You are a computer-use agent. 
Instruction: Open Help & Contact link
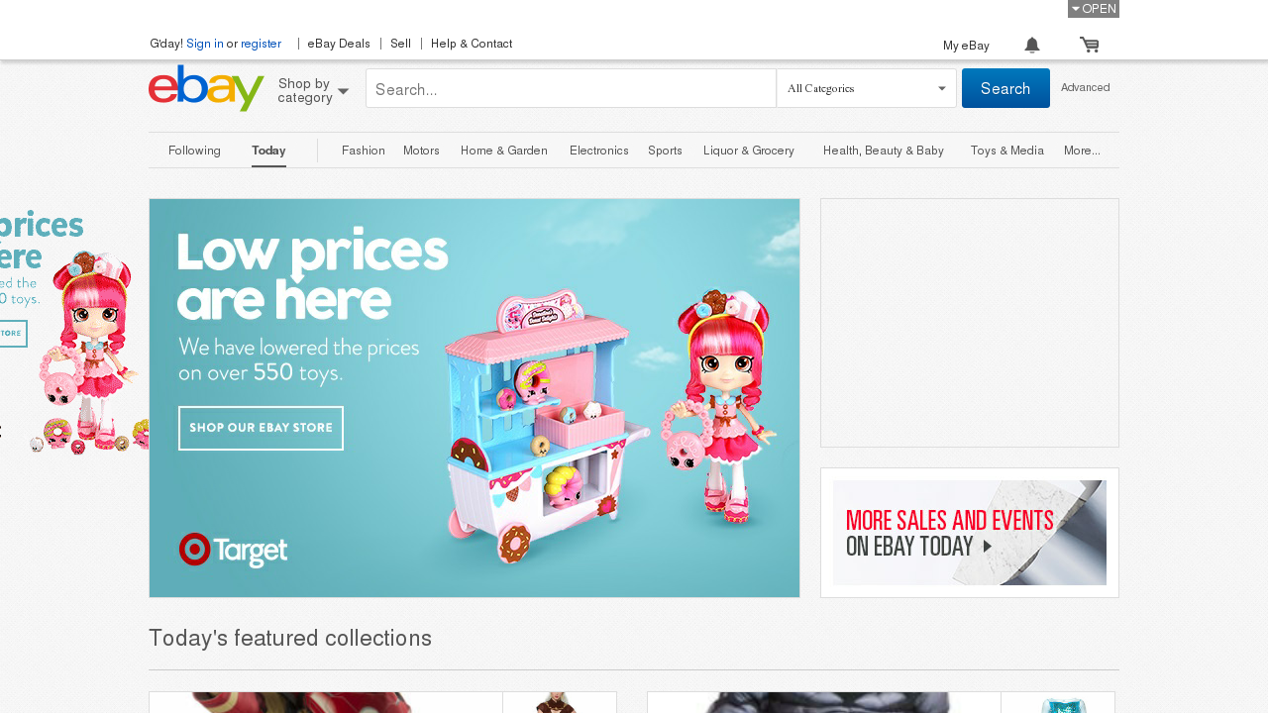coord(472,44)
